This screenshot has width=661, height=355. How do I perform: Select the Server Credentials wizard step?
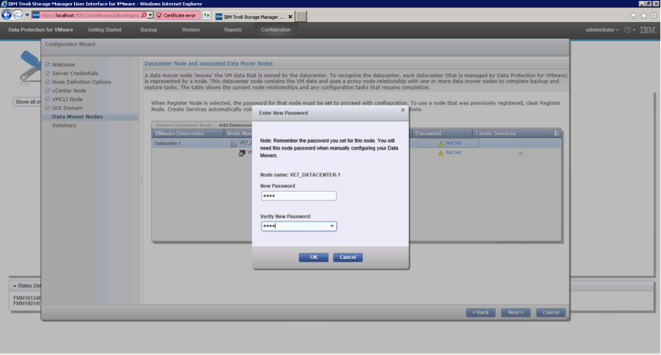coord(75,73)
